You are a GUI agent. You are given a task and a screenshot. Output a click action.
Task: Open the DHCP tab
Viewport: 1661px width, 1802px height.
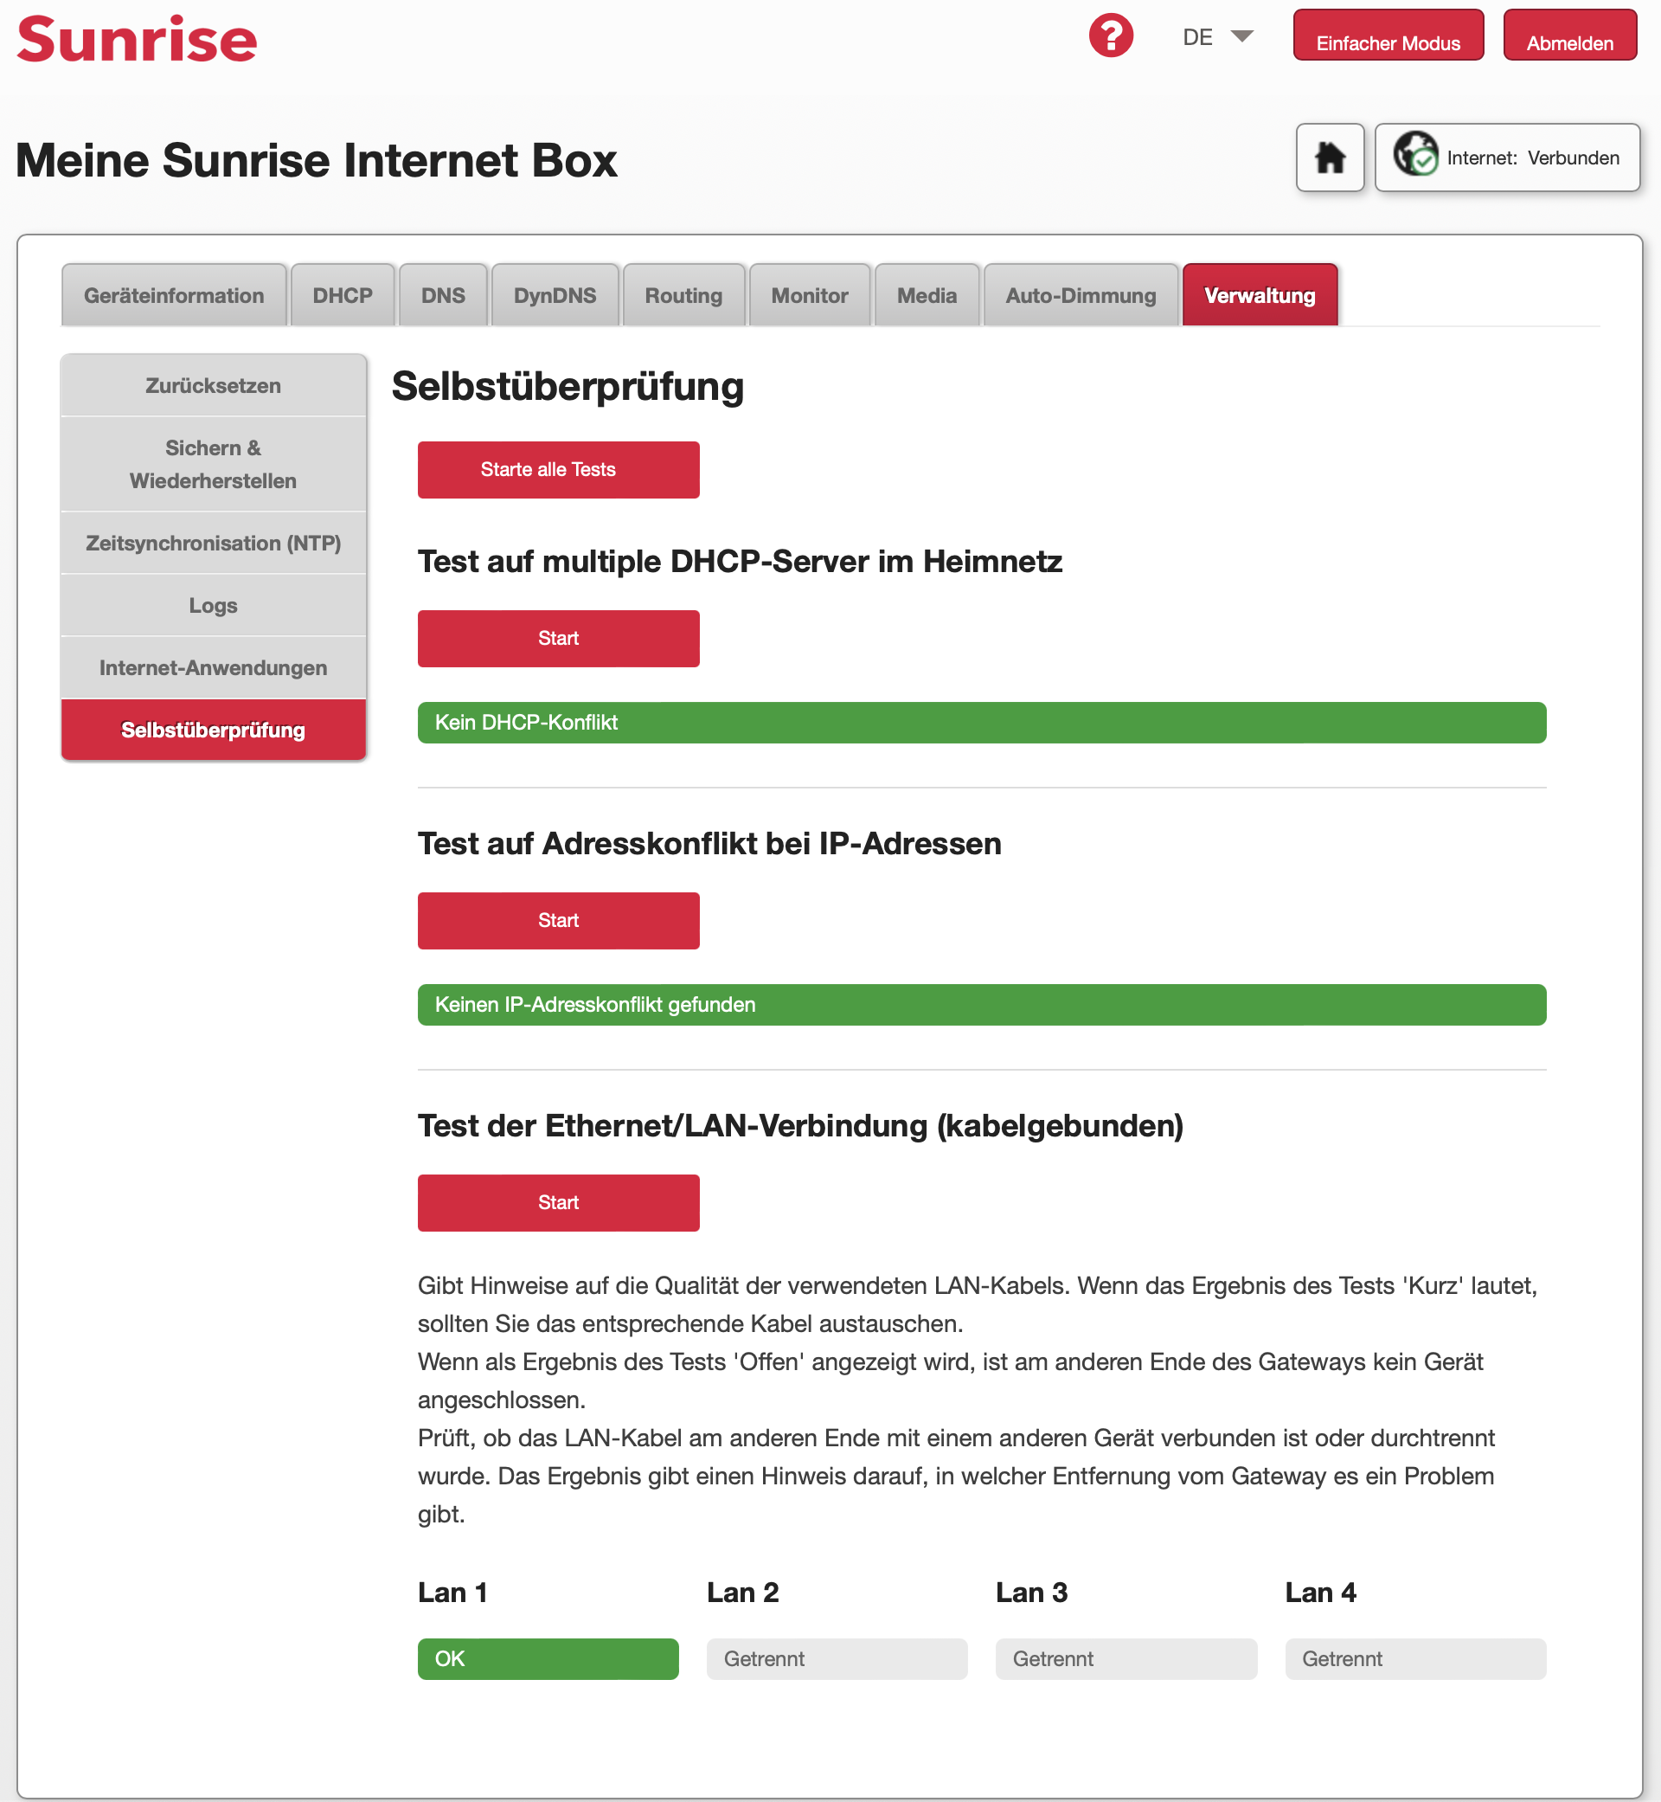(x=343, y=296)
